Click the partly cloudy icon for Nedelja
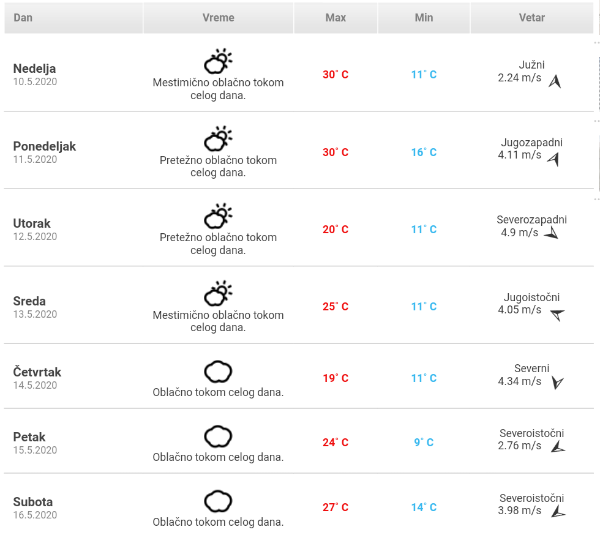This screenshot has height=535, width=600. [218, 61]
